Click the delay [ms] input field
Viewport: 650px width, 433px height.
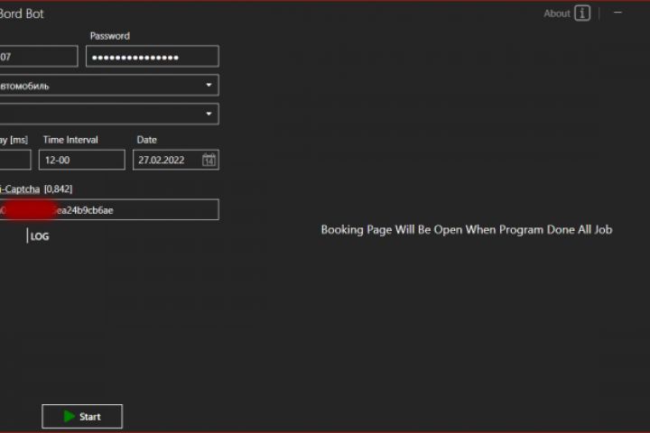point(15,160)
